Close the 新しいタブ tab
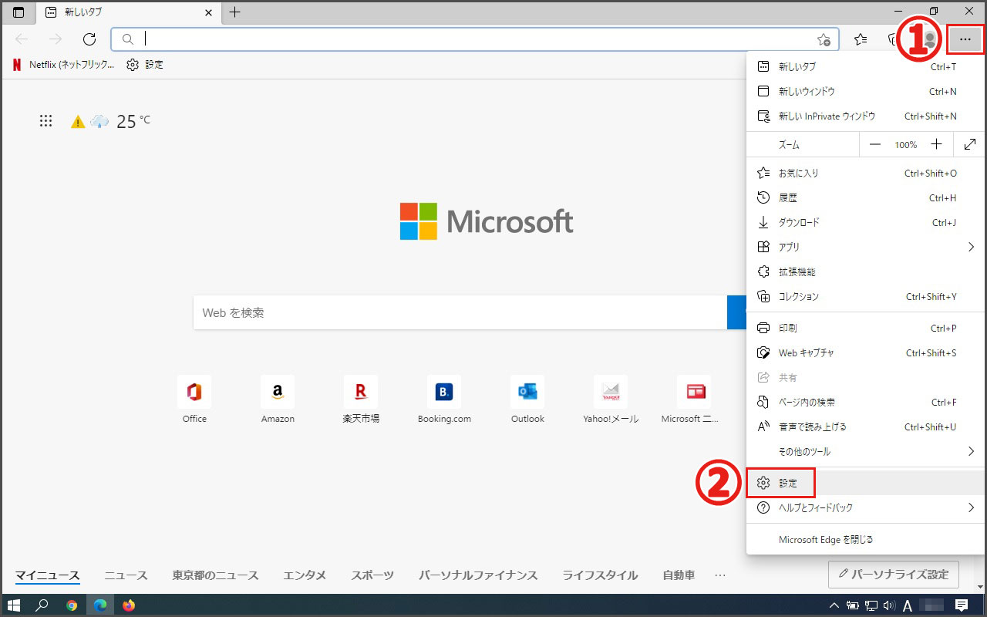The image size is (987, 617). pos(208,12)
